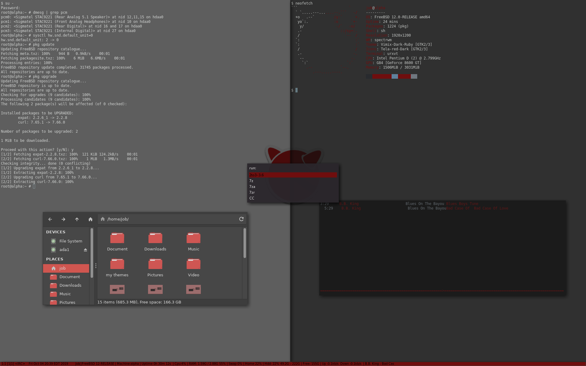The width and height of the screenshot is (586, 366).
Task: Open the Downloads folder icon
Action: point(155,239)
